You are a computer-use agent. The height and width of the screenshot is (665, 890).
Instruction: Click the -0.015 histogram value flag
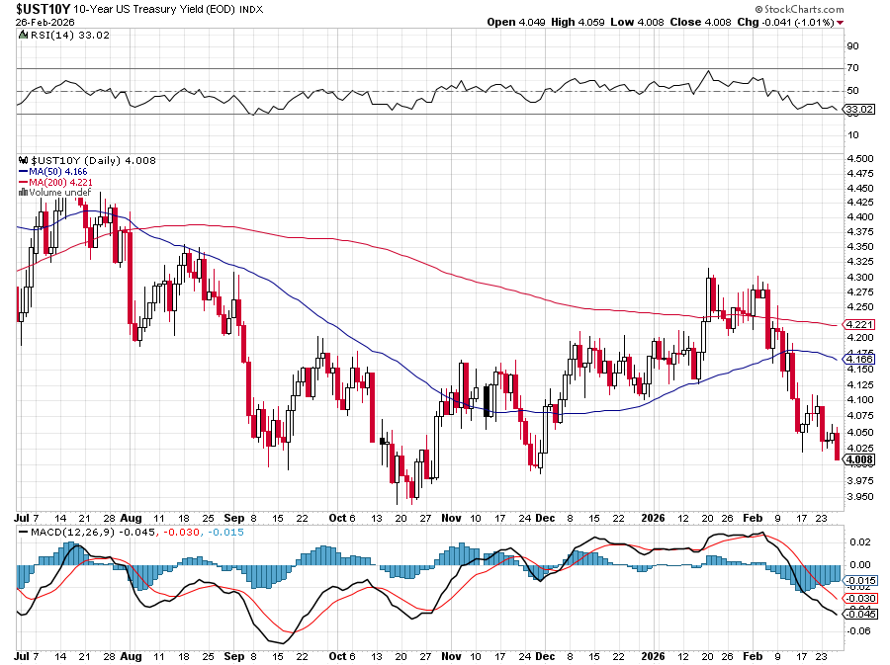[854, 580]
